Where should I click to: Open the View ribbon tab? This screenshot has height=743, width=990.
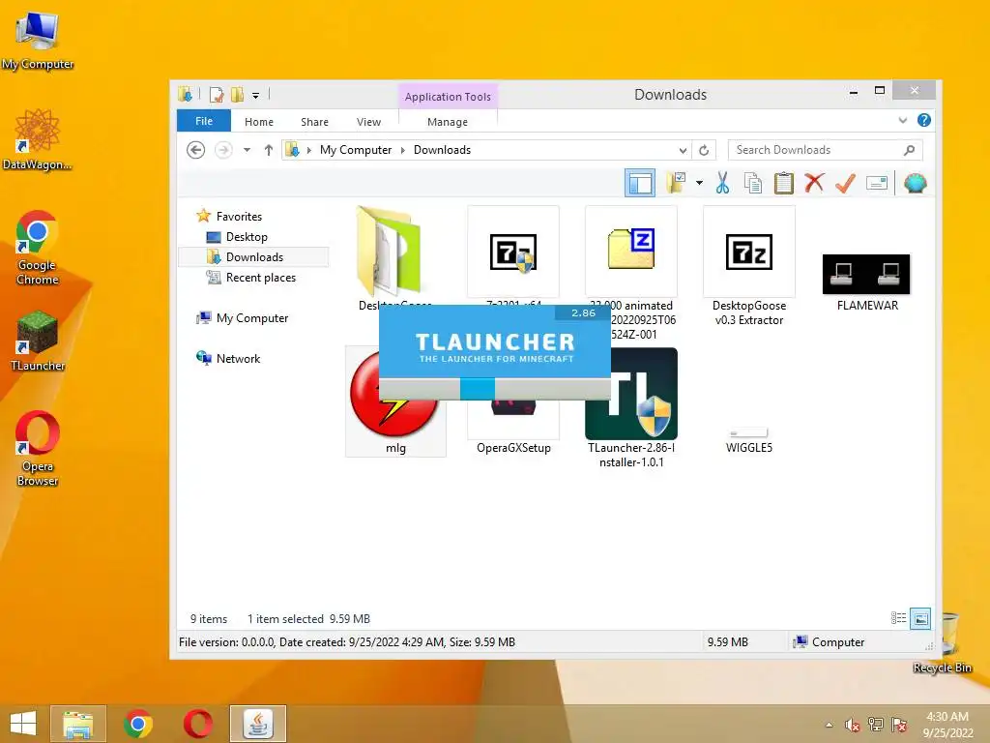[x=368, y=121]
